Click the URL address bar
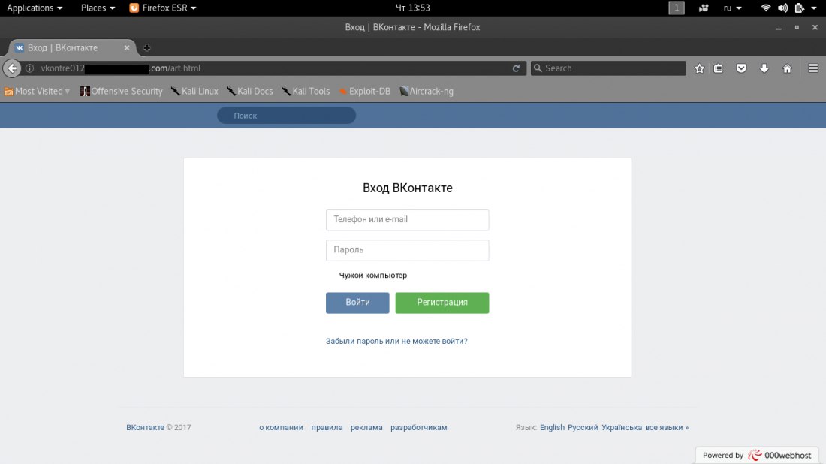 tap(274, 68)
